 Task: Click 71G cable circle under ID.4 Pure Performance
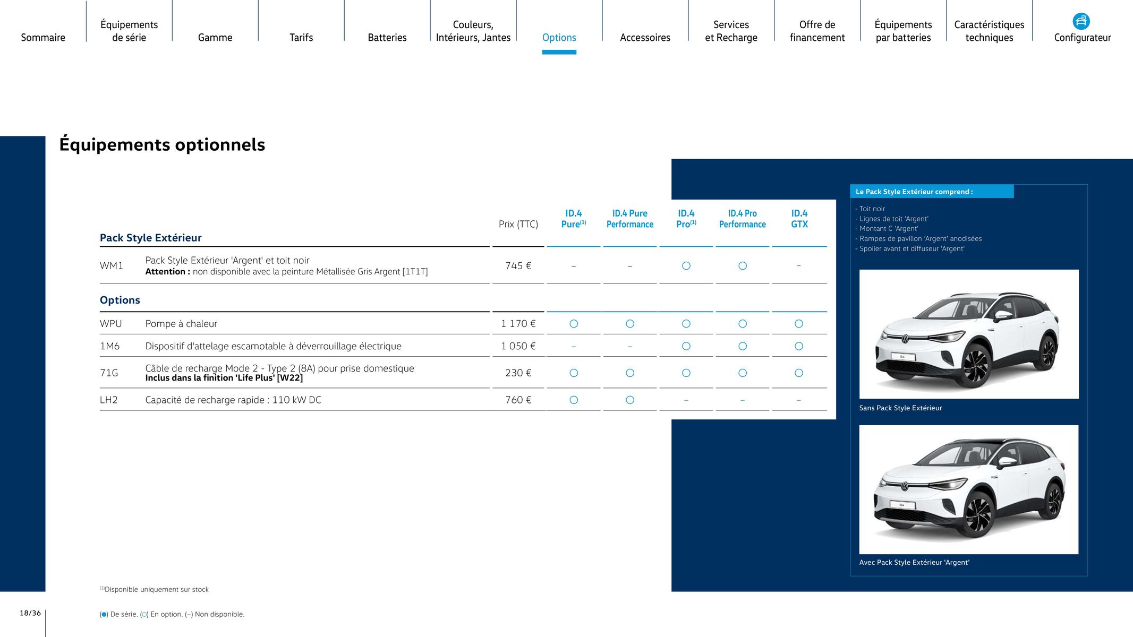pyautogui.click(x=630, y=373)
